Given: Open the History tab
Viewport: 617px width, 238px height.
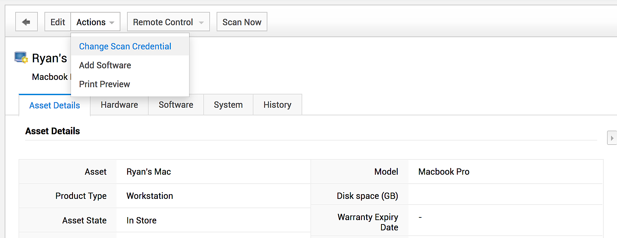Looking at the screenshot, I should (x=277, y=105).
